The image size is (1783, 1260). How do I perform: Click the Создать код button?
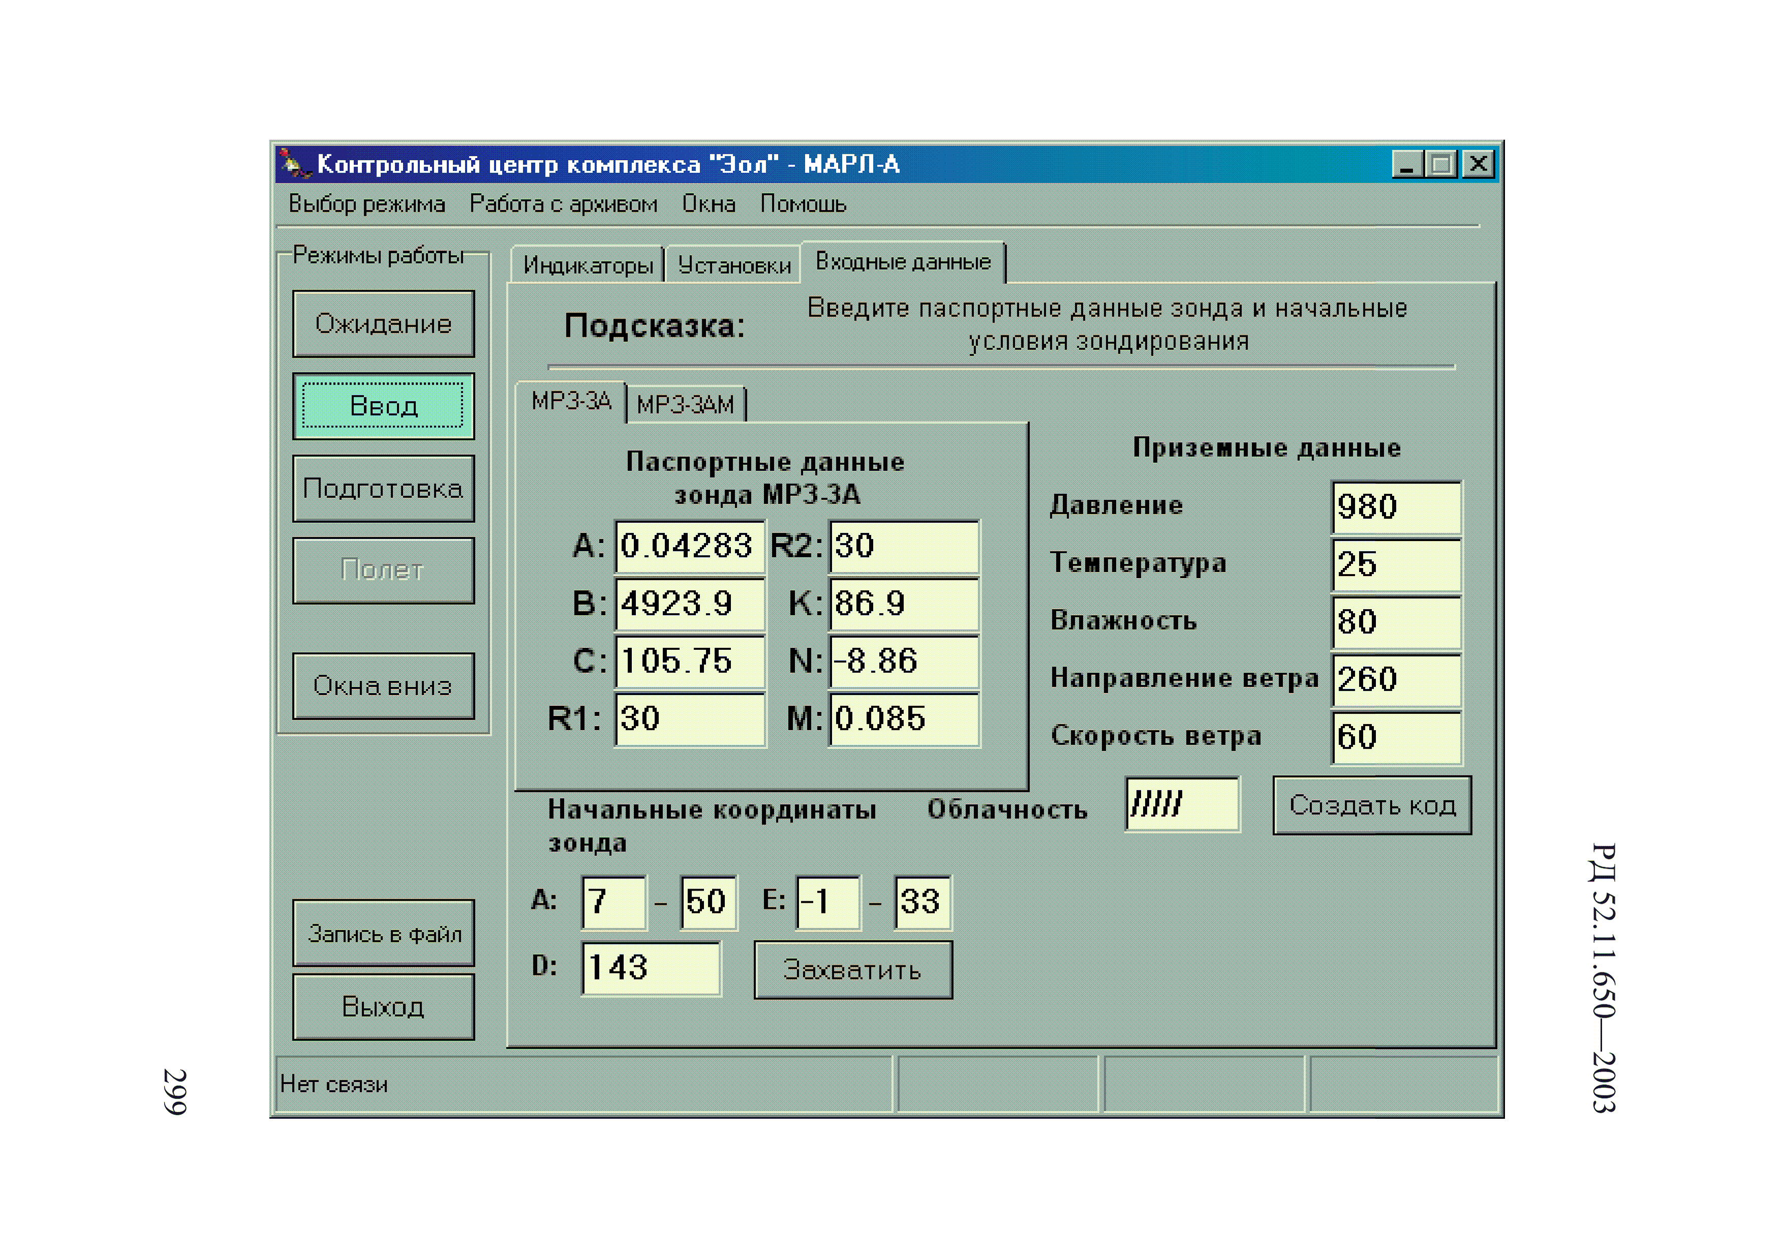pyautogui.click(x=1371, y=806)
